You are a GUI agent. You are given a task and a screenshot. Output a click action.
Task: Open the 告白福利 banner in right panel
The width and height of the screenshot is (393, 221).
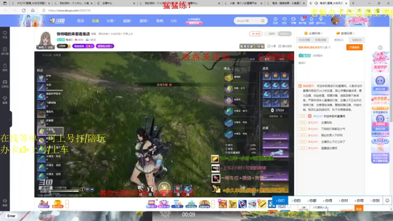(380, 150)
